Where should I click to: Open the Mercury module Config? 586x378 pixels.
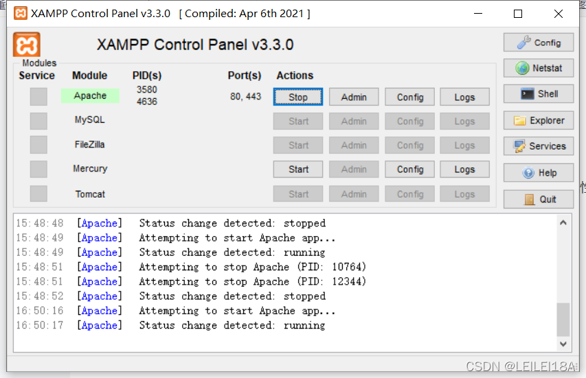coord(409,169)
